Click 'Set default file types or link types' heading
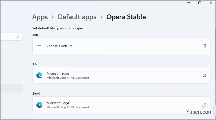 58,28
